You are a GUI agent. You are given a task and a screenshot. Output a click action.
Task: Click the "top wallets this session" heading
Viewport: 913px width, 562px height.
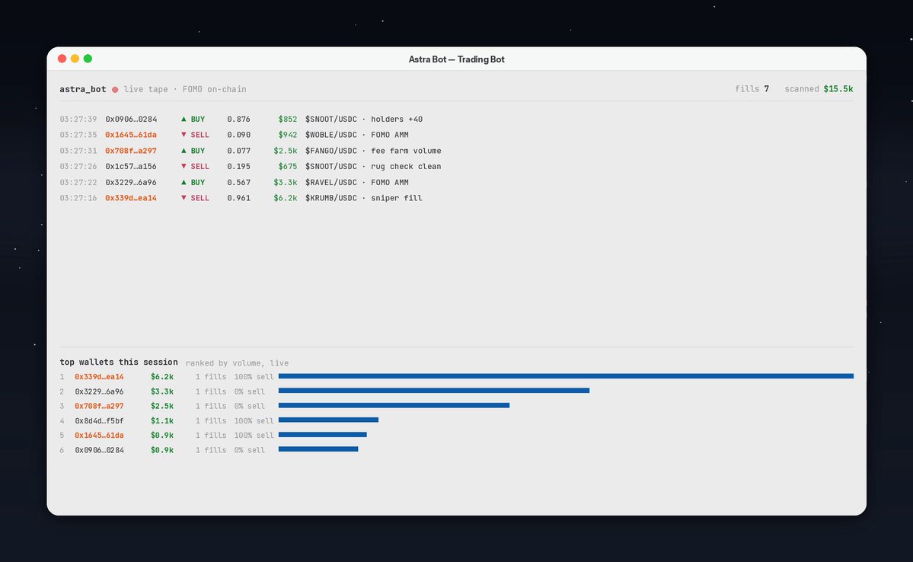point(119,362)
